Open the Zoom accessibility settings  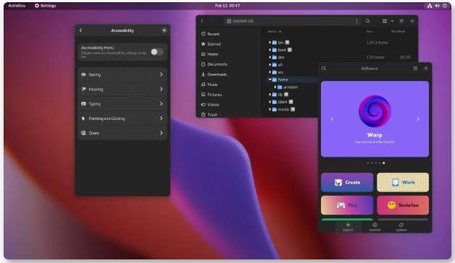(x=122, y=133)
